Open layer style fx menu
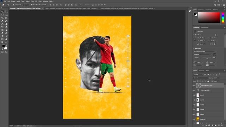The image size is (226, 127). coord(206,126)
